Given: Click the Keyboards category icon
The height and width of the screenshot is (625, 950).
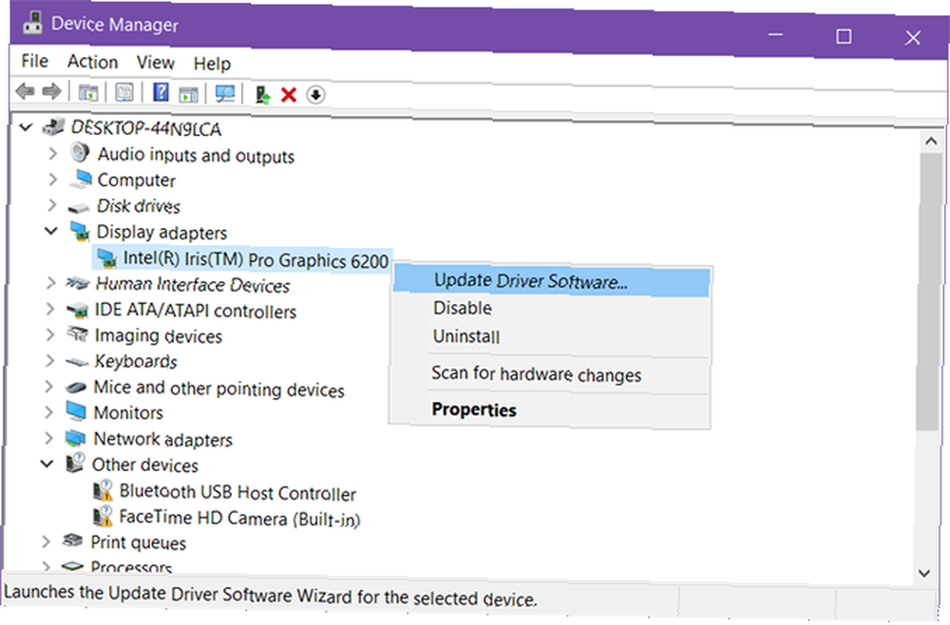Looking at the screenshot, I should tap(77, 362).
